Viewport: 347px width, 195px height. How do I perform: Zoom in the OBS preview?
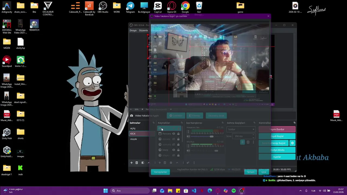click(x=142, y=109)
